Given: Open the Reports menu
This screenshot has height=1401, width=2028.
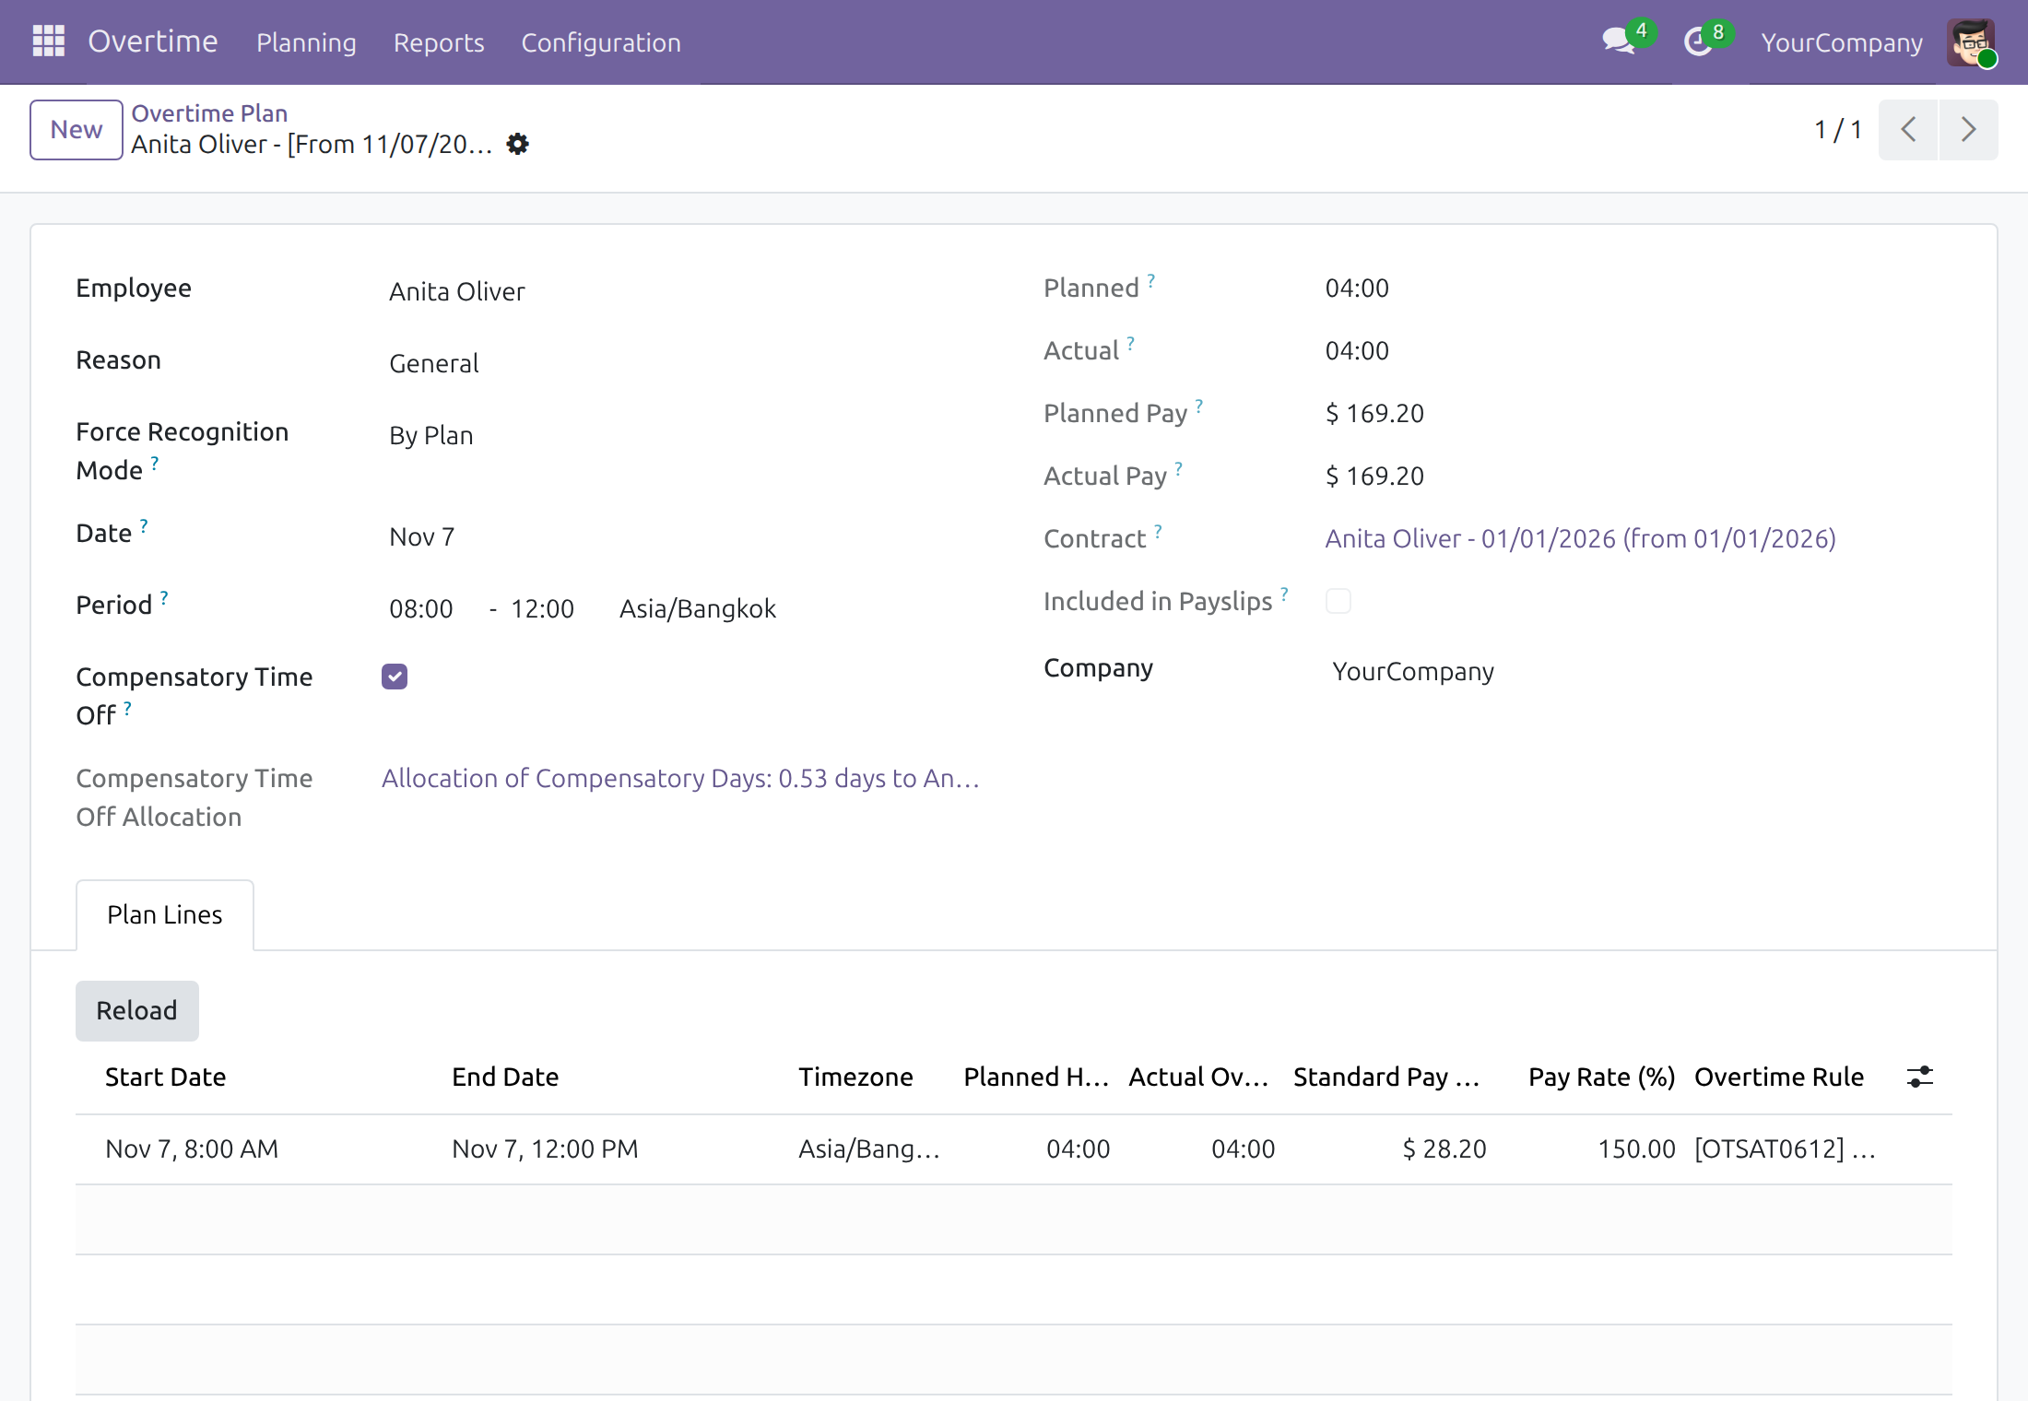Looking at the screenshot, I should pos(439,42).
